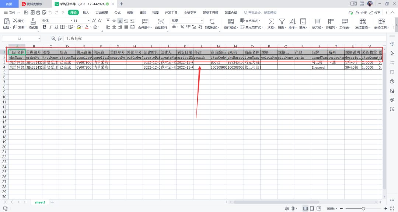Click the insert function fx icon
Viewport: 398px width, 212px height.
click(60, 38)
